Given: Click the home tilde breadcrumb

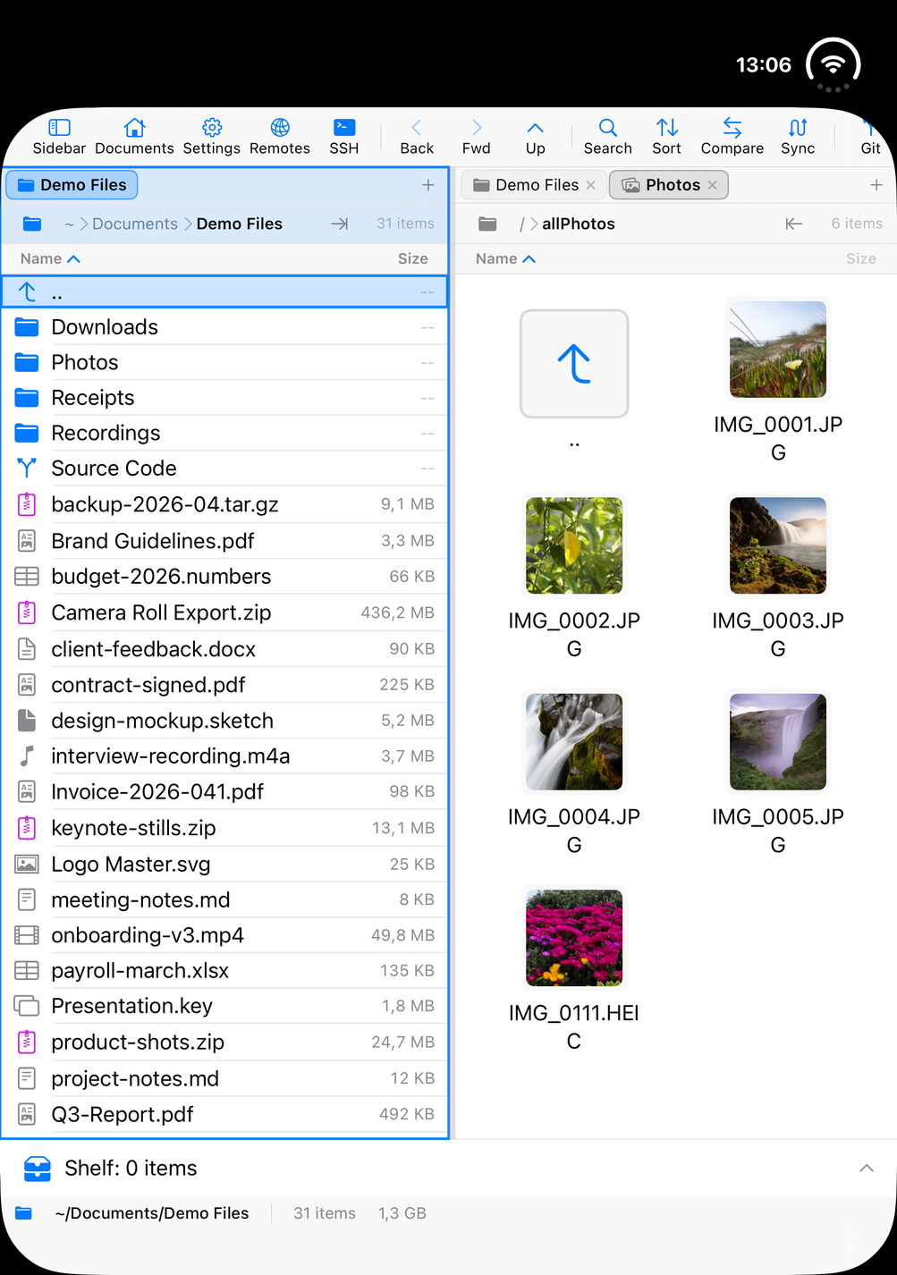Looking at the screenshot, I should click(x=70, y=224).
